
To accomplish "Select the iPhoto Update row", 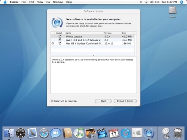I will pos(92,36).
